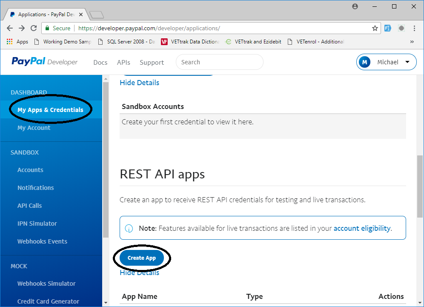This screenshot has height=307, width=424.
Task: Open Credit Card Generator in the sidebar
Action: pos(48,301)
